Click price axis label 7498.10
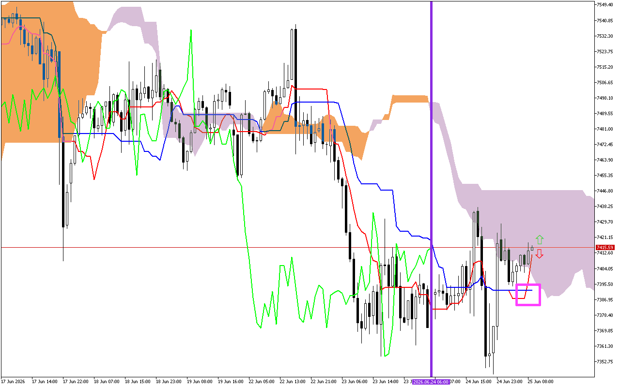620x387 pixels. tap(605, 98)
